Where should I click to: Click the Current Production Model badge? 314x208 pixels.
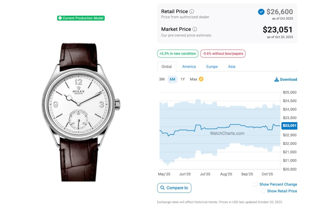click(x=81, y=18)
